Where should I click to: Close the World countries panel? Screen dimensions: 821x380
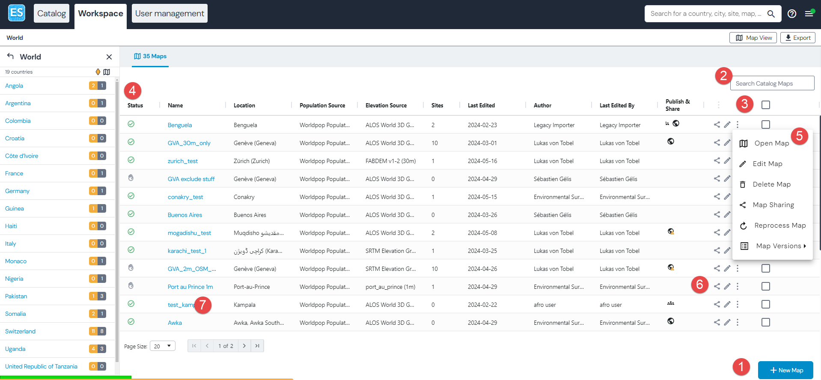click(109, 57)
